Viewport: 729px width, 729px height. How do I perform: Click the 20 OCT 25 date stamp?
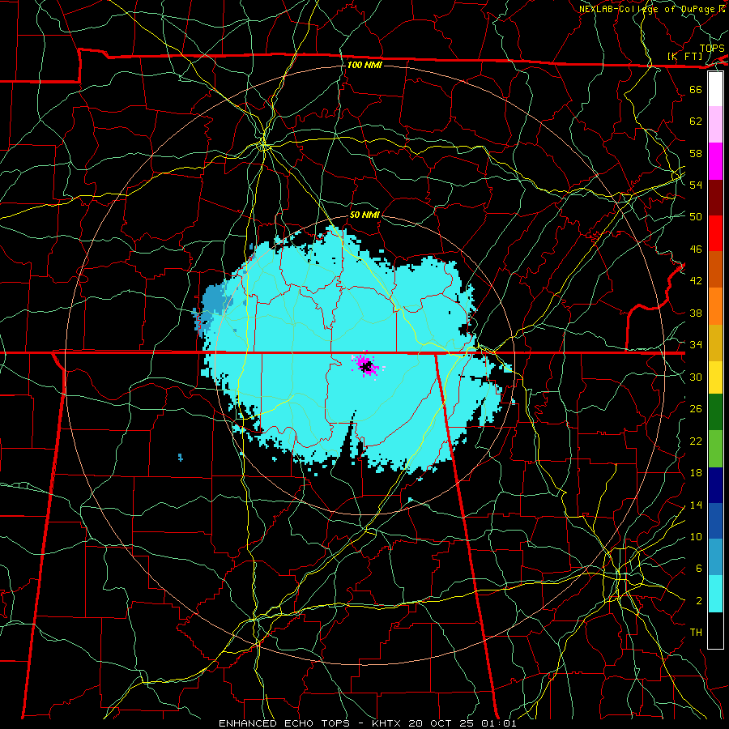(x=441, y=723)
